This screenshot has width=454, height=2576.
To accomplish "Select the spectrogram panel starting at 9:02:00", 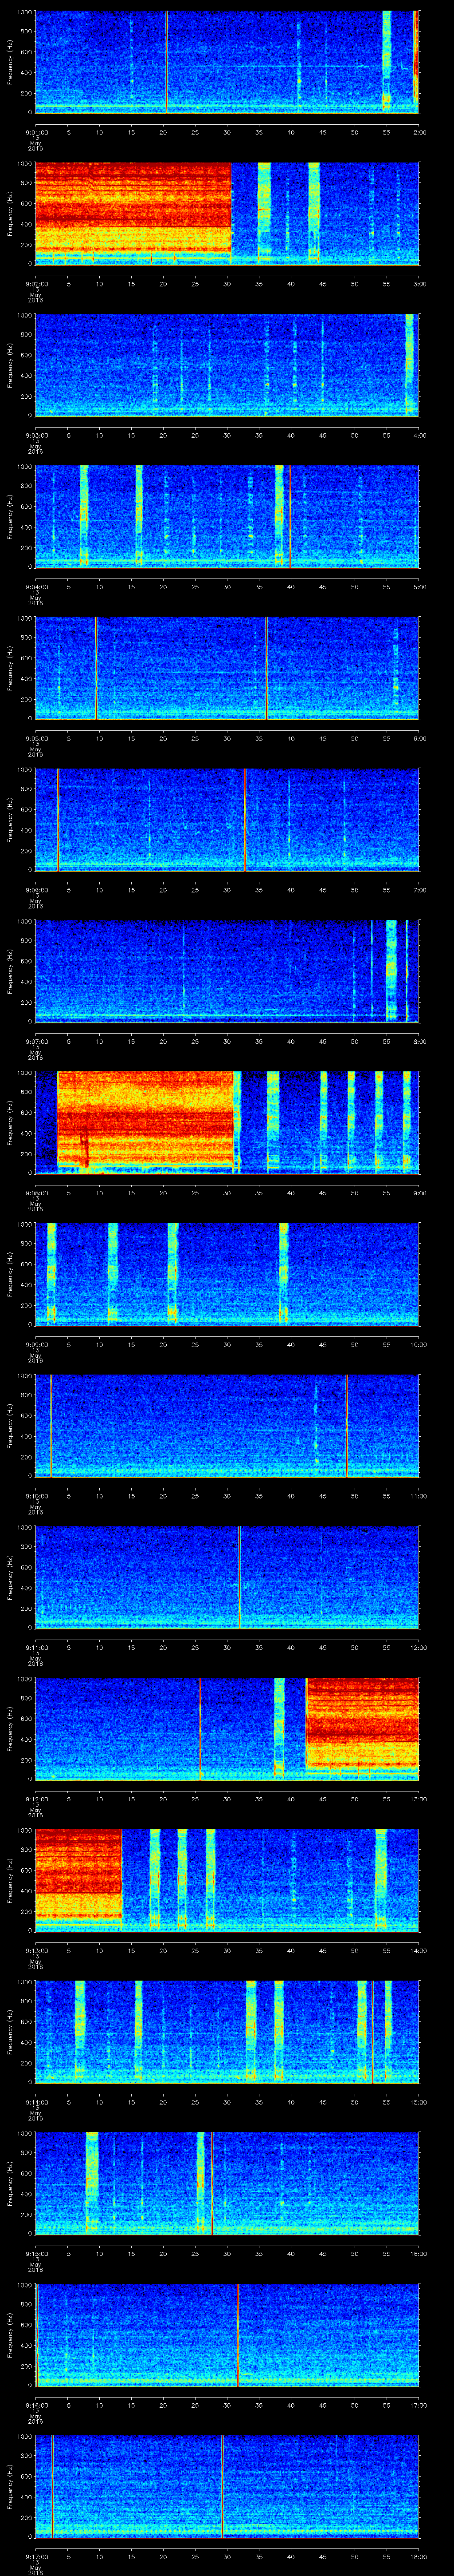I will tap(227, 213).
